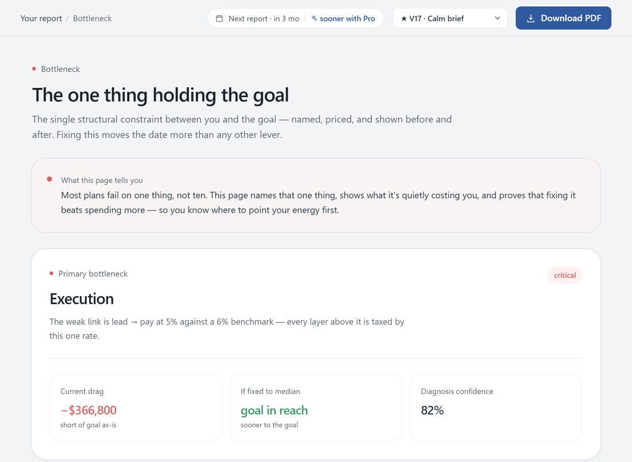Image resolution: width=632 pixels, height=462 pixels.
Task: Click the calendar icon beside Next report
Action: (219, 18)
